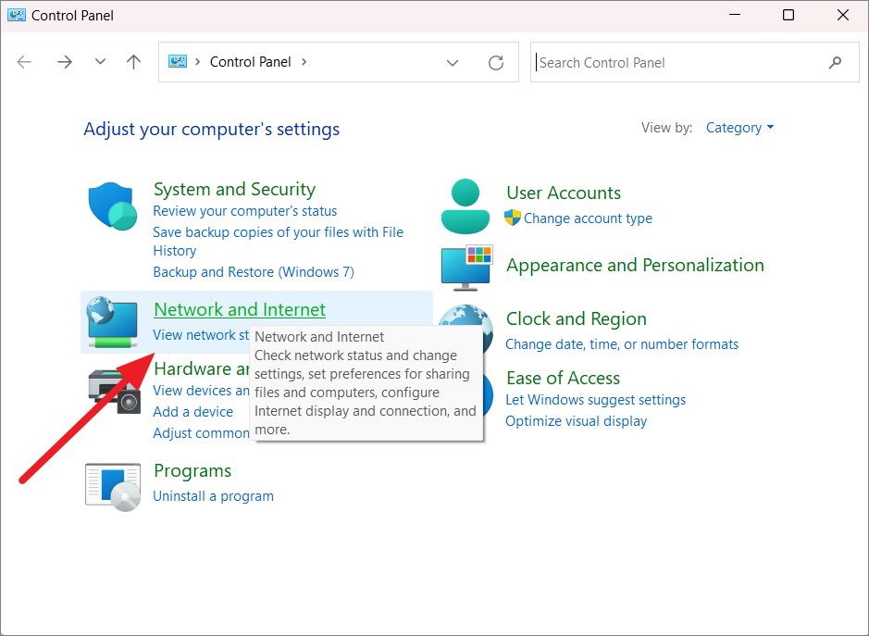Open Appearance and Personalization category
Viewport: 869px width, 636px height.
point(635,265)
